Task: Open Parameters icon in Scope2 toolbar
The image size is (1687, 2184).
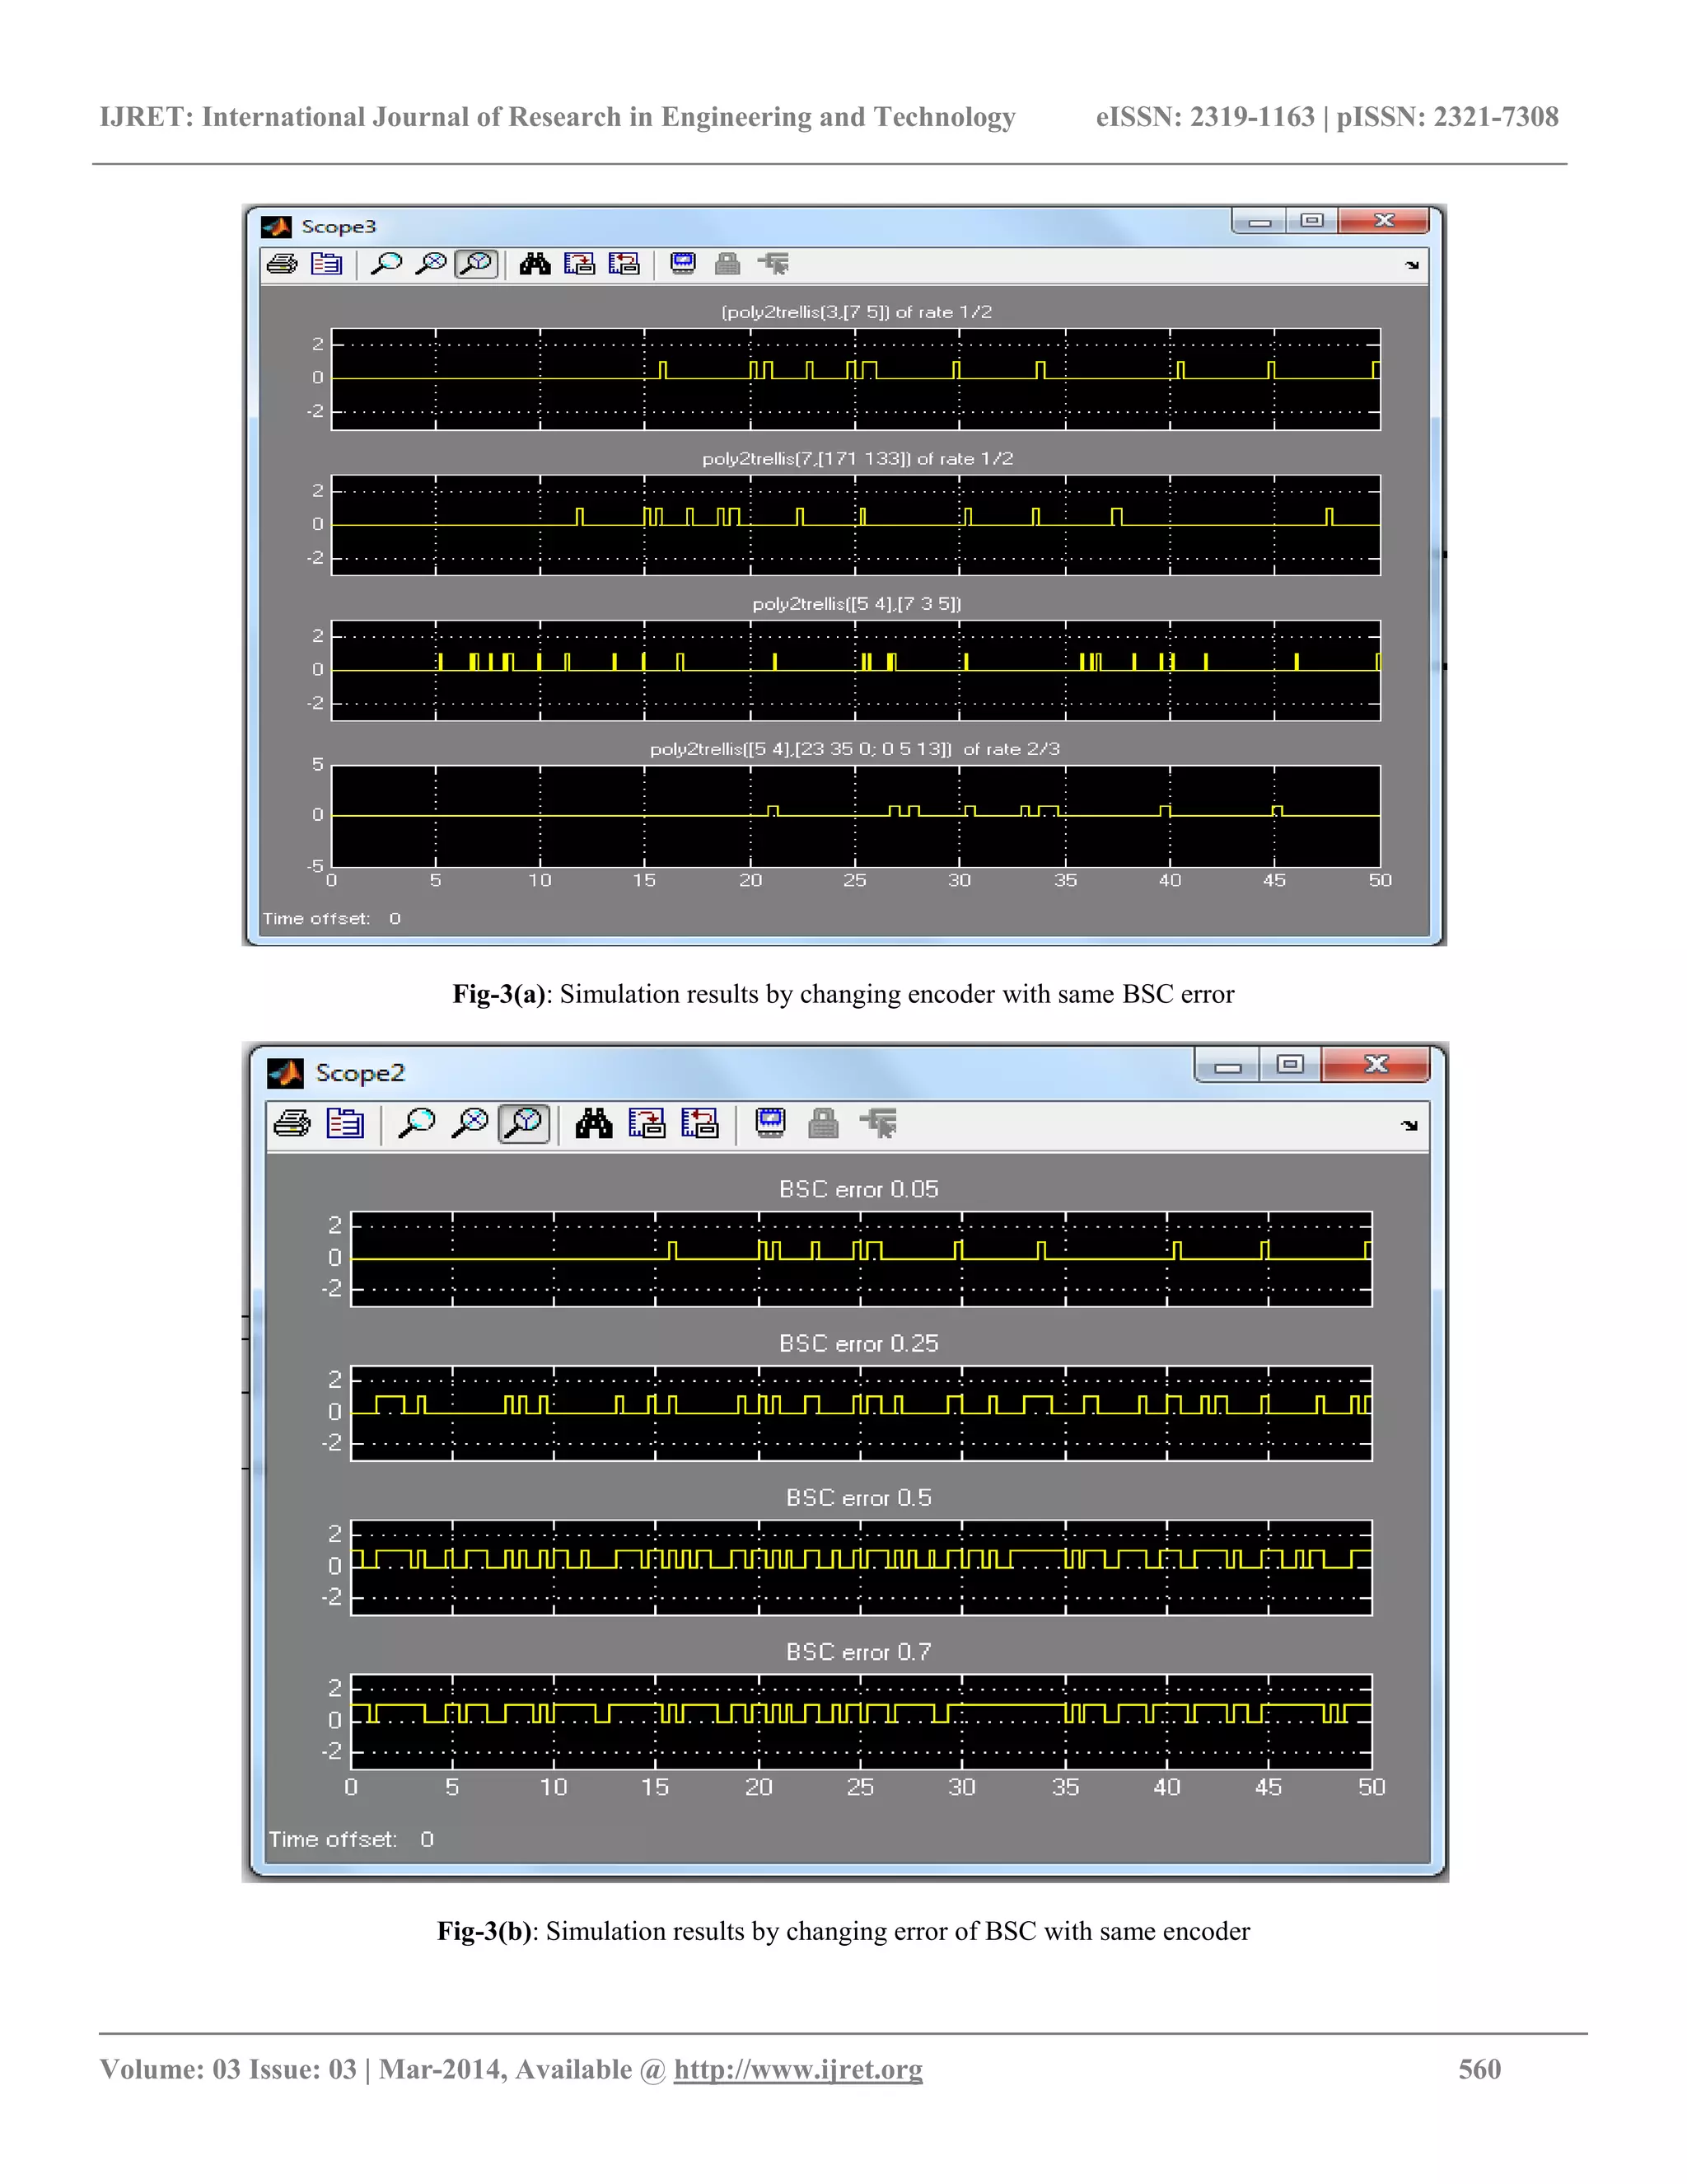Action: [345, 1124]
